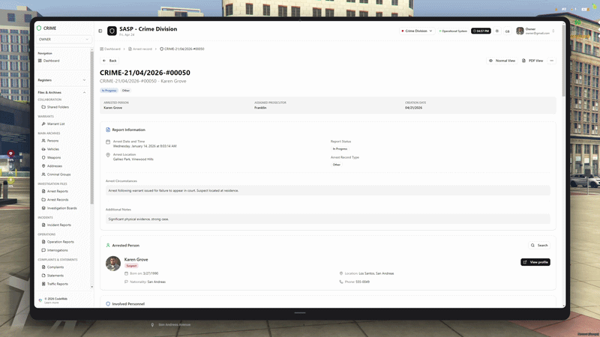Open Incident Reports

pos(59,225)
